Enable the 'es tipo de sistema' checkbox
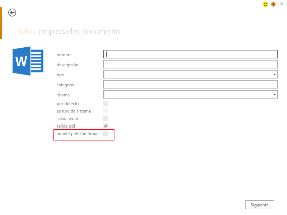 [106, 111]
